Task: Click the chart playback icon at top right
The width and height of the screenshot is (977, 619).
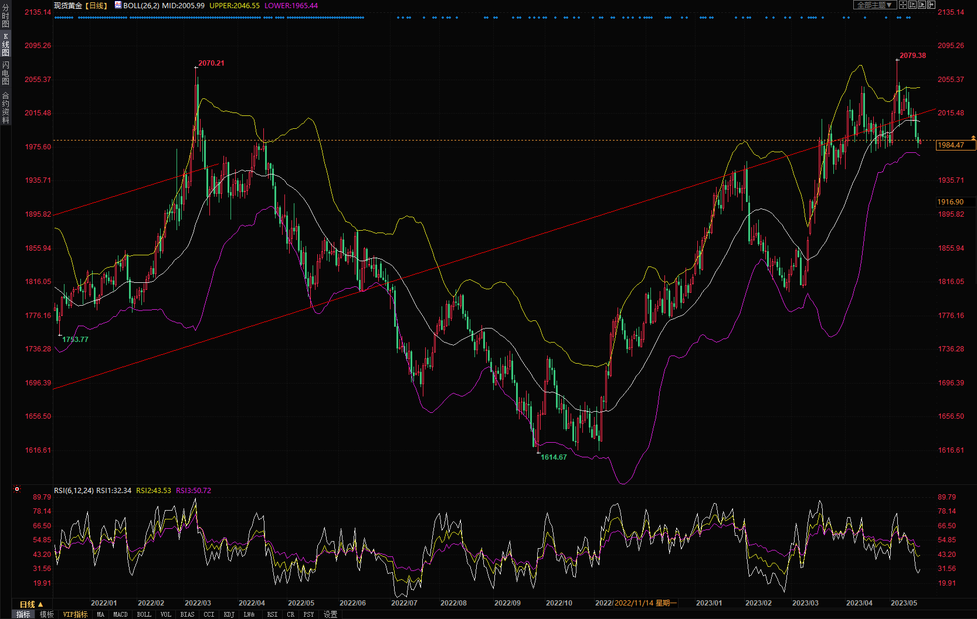Action: (922, 5)
